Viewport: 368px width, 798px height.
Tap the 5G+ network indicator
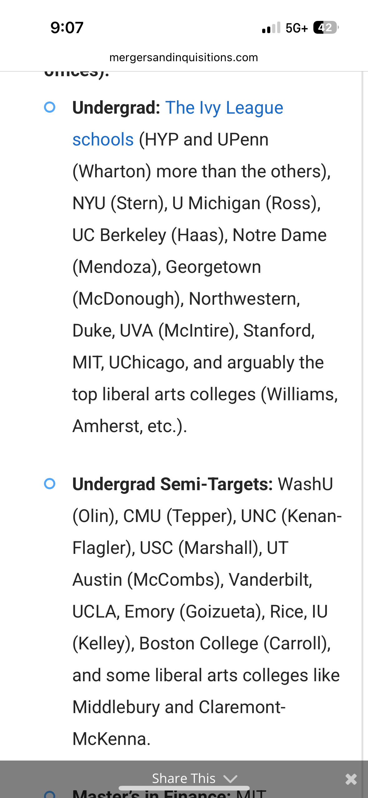point(297,28)
